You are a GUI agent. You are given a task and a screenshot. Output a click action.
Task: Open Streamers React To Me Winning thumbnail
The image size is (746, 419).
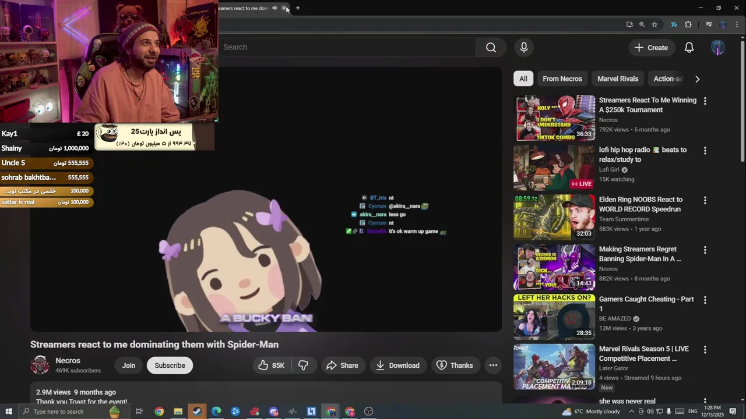click(554, 118)
